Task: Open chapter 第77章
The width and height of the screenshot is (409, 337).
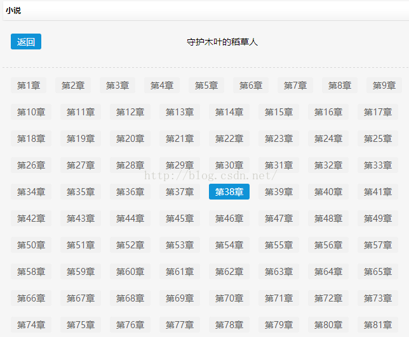Action: click(x=180, y=325)
